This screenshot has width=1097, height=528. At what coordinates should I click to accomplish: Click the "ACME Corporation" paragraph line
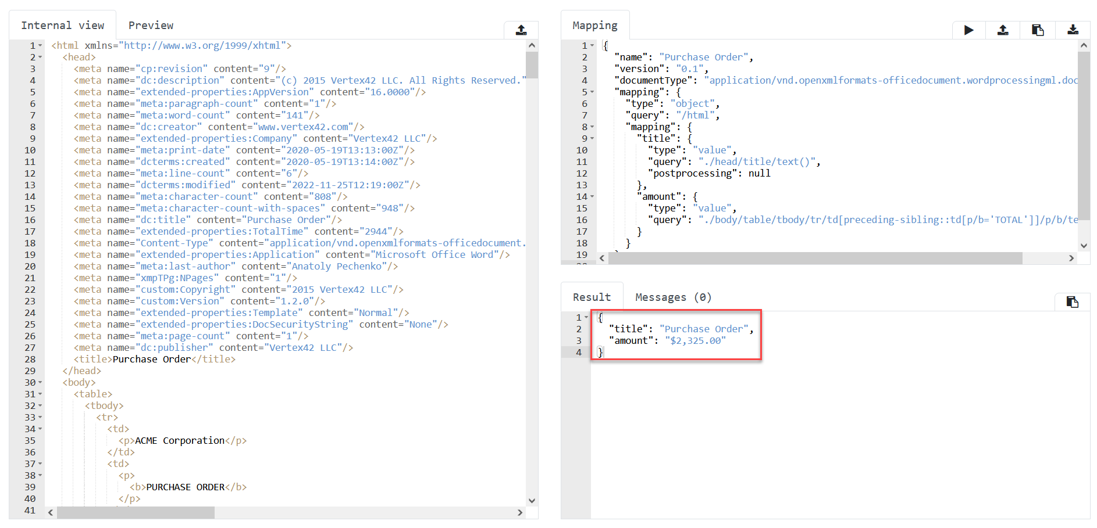(183, 440)
